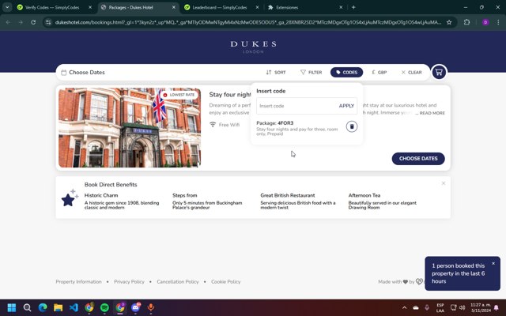Close the Extensiones tab
The width and height of the screenshot is (506, 316).
pos(341,7)
